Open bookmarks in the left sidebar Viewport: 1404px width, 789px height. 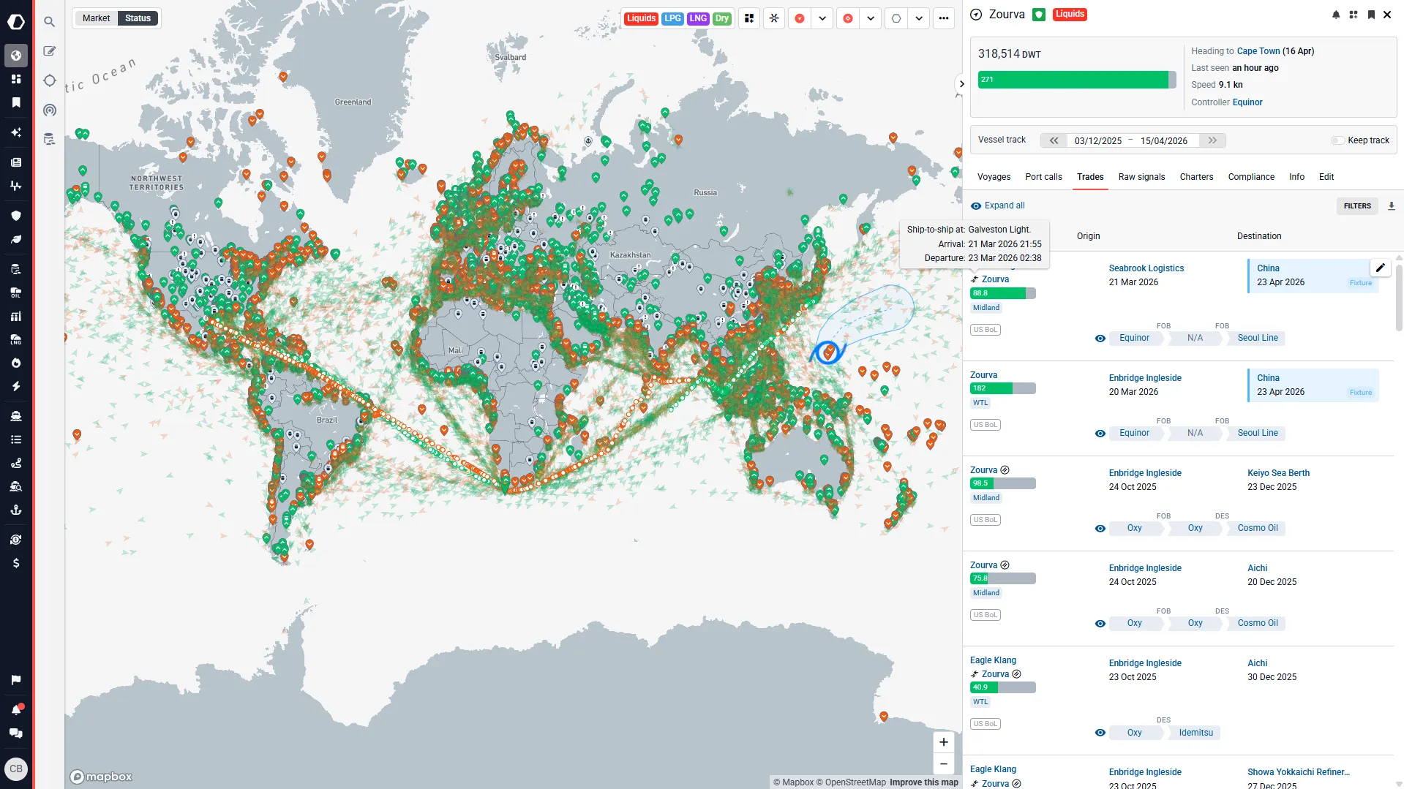(x=16, y=102)
